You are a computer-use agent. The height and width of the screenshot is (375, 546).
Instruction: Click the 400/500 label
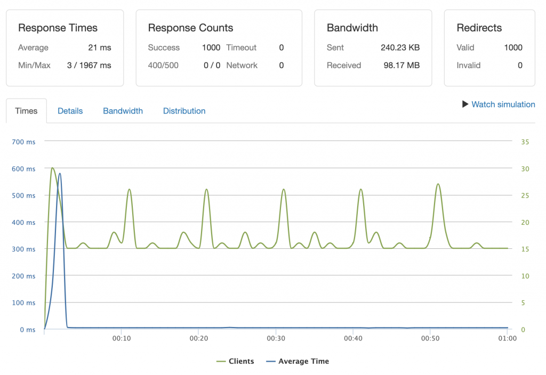[163, 66]
